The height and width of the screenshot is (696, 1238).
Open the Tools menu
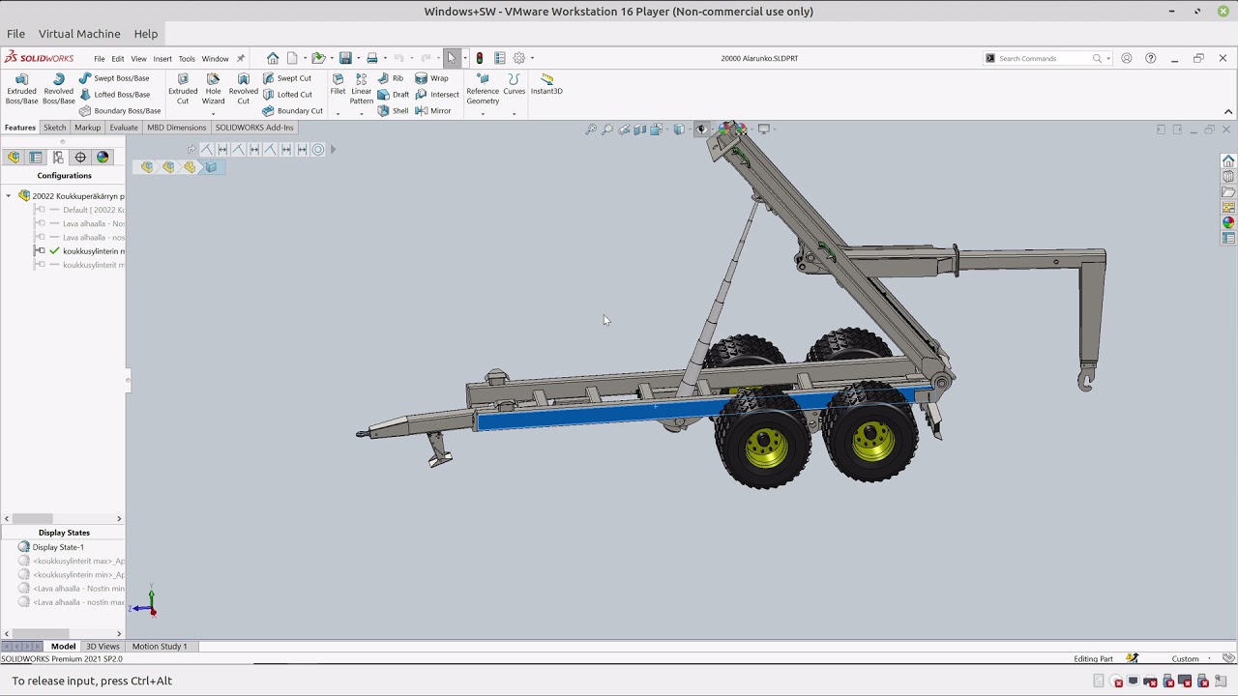(187, 59)
